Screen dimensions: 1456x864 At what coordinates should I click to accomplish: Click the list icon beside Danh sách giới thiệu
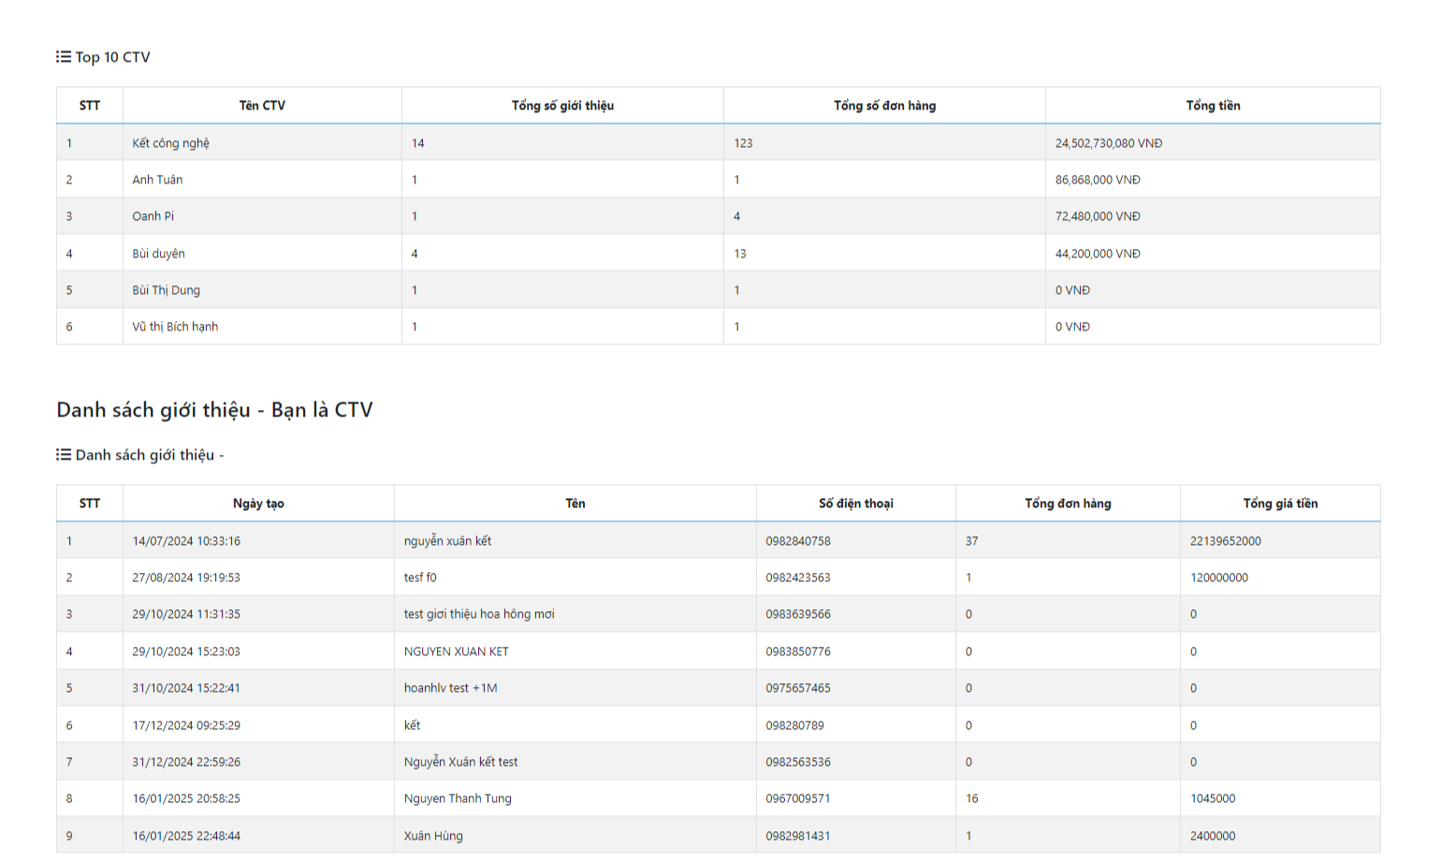(x=63, y=455)
